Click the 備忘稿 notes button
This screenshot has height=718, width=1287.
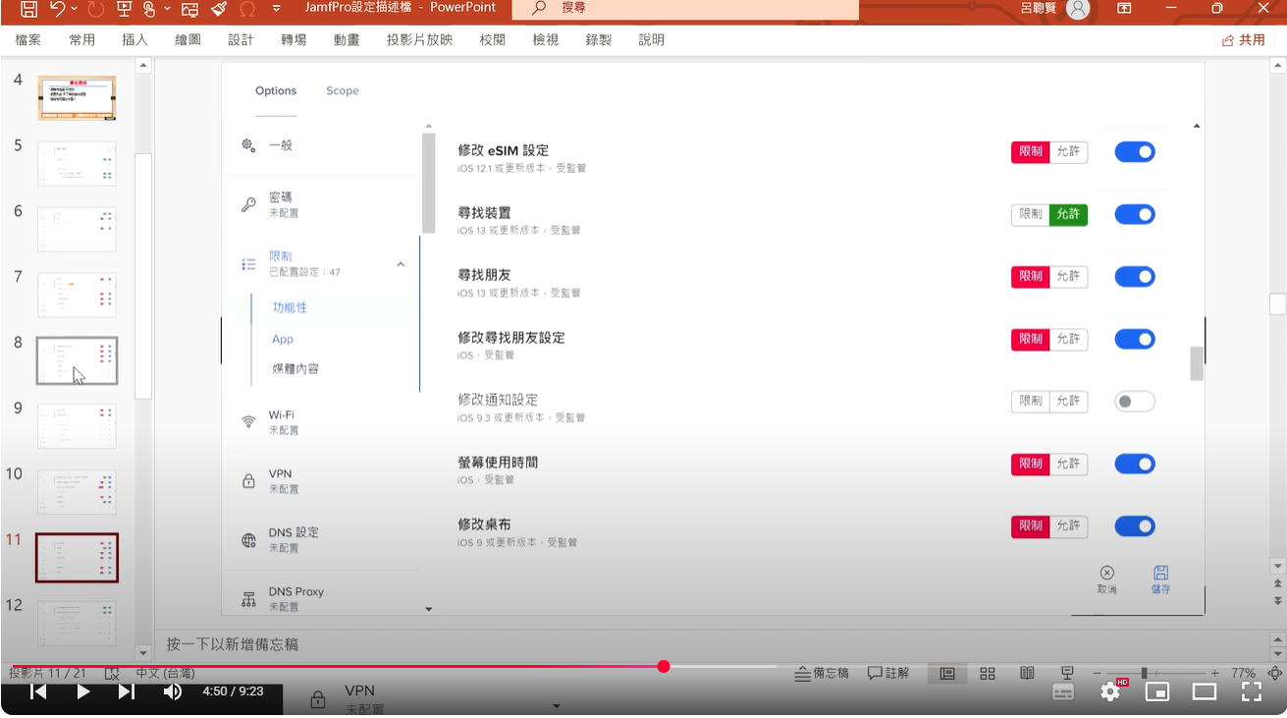(822, 673)
